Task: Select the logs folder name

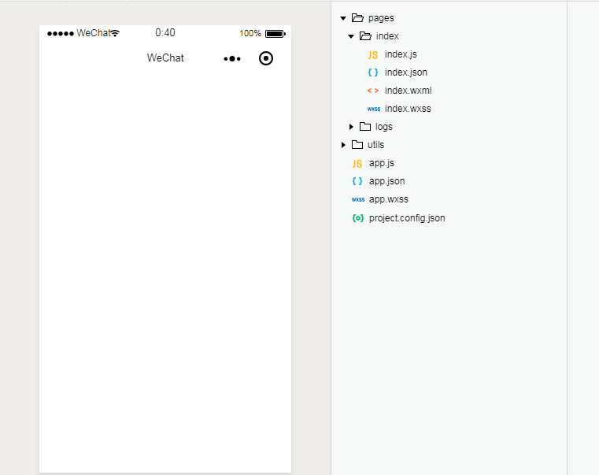Action: coord(383,127)
